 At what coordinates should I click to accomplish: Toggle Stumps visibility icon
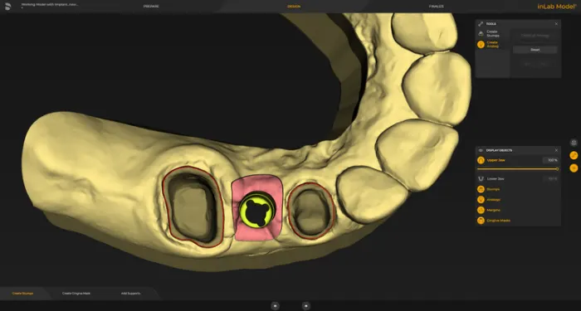[481, 189]
